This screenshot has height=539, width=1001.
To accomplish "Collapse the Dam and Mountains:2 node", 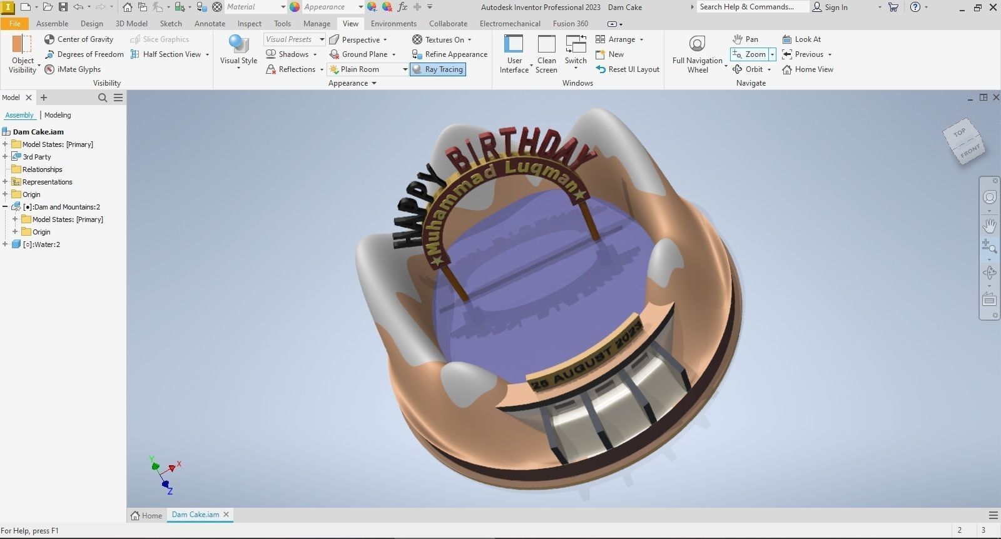I will [5, 207].
